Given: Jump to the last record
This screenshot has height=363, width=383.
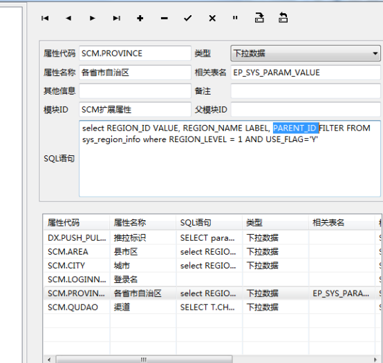Looking at the screenshot, I should pos(117,18).
